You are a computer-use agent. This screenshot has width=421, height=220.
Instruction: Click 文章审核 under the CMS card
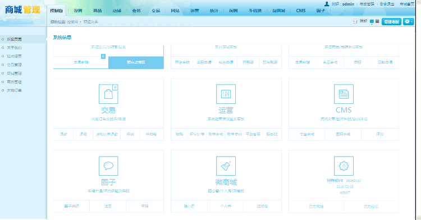coord(307,134)
